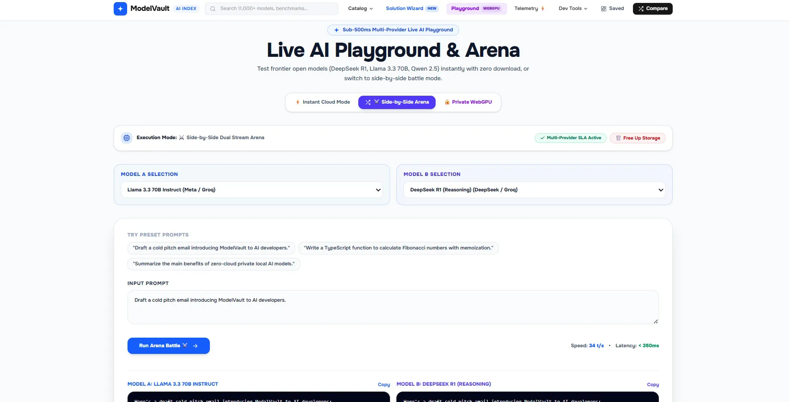The height and width of the screenshot is (402, 791).
Task: Click the "Latency: < 350ms" readout
Action: pyautogui.click(x=637, y=346)
